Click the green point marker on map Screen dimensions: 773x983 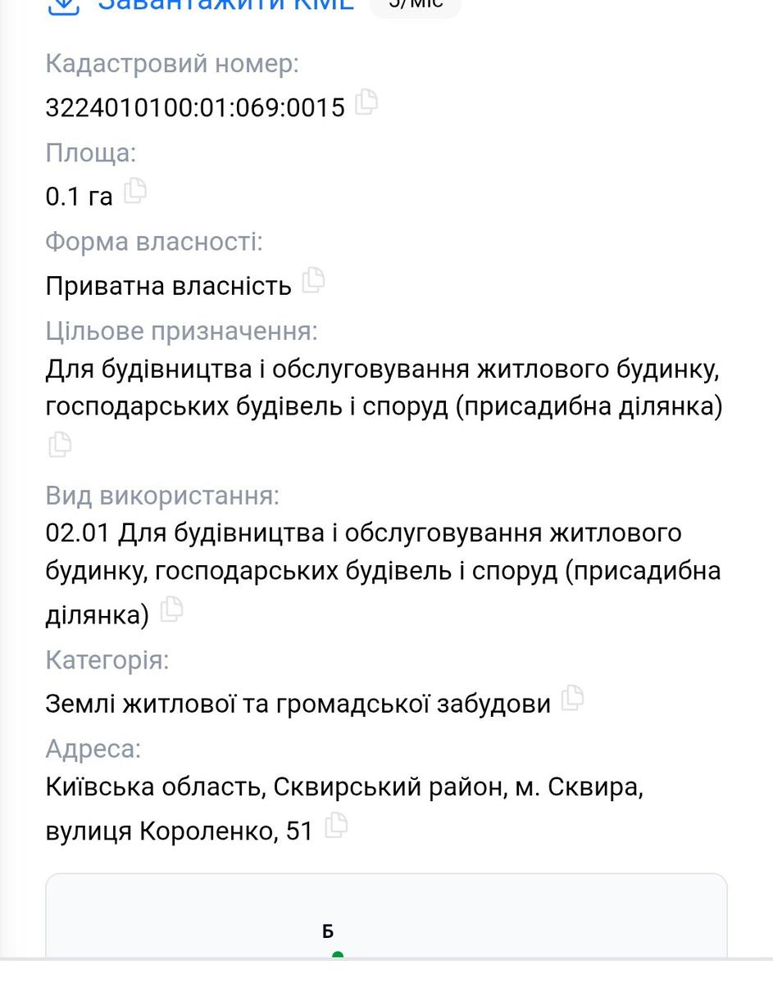[x=338, y=955]
